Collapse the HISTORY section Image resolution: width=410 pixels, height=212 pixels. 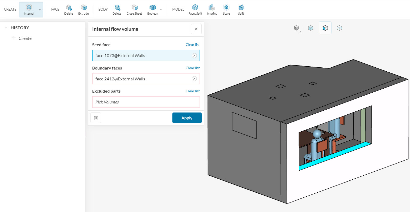[6, 28]
